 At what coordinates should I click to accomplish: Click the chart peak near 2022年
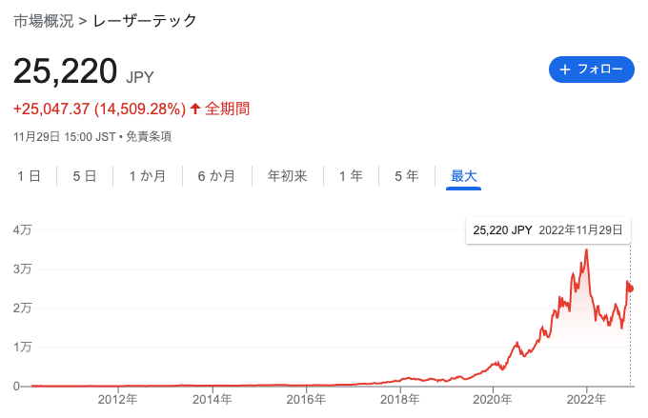point(586,249)
